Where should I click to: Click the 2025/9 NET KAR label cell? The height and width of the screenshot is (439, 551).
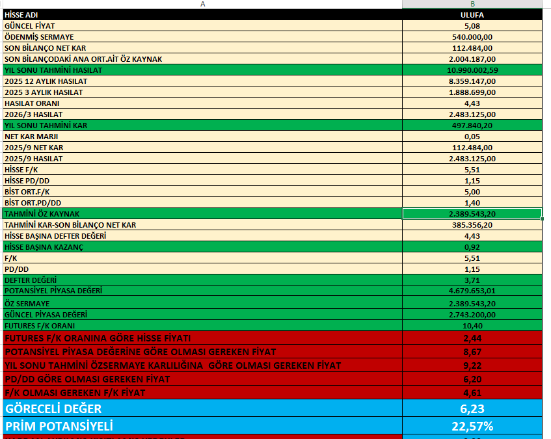point(202,148)
